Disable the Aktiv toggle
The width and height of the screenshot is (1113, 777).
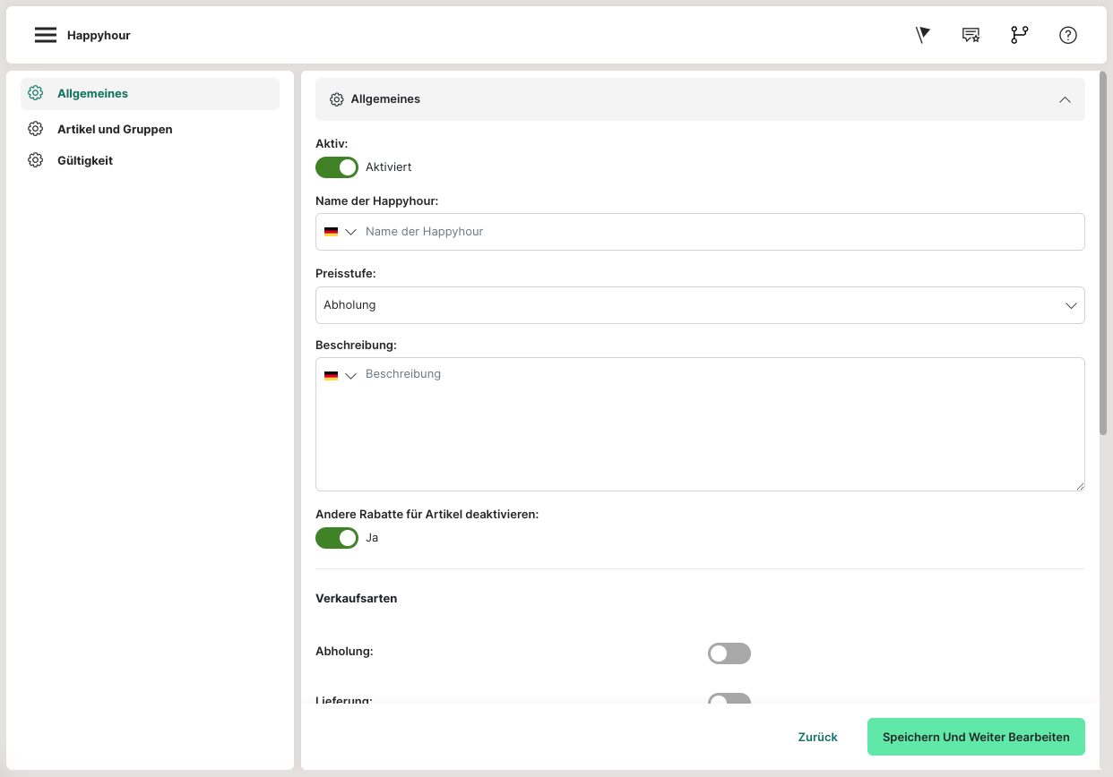(x=337, y=167)
